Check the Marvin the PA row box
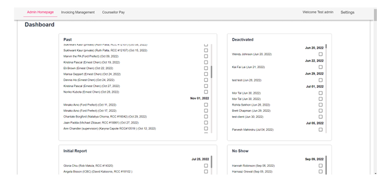The image size is (389, 182). [206, 56]
